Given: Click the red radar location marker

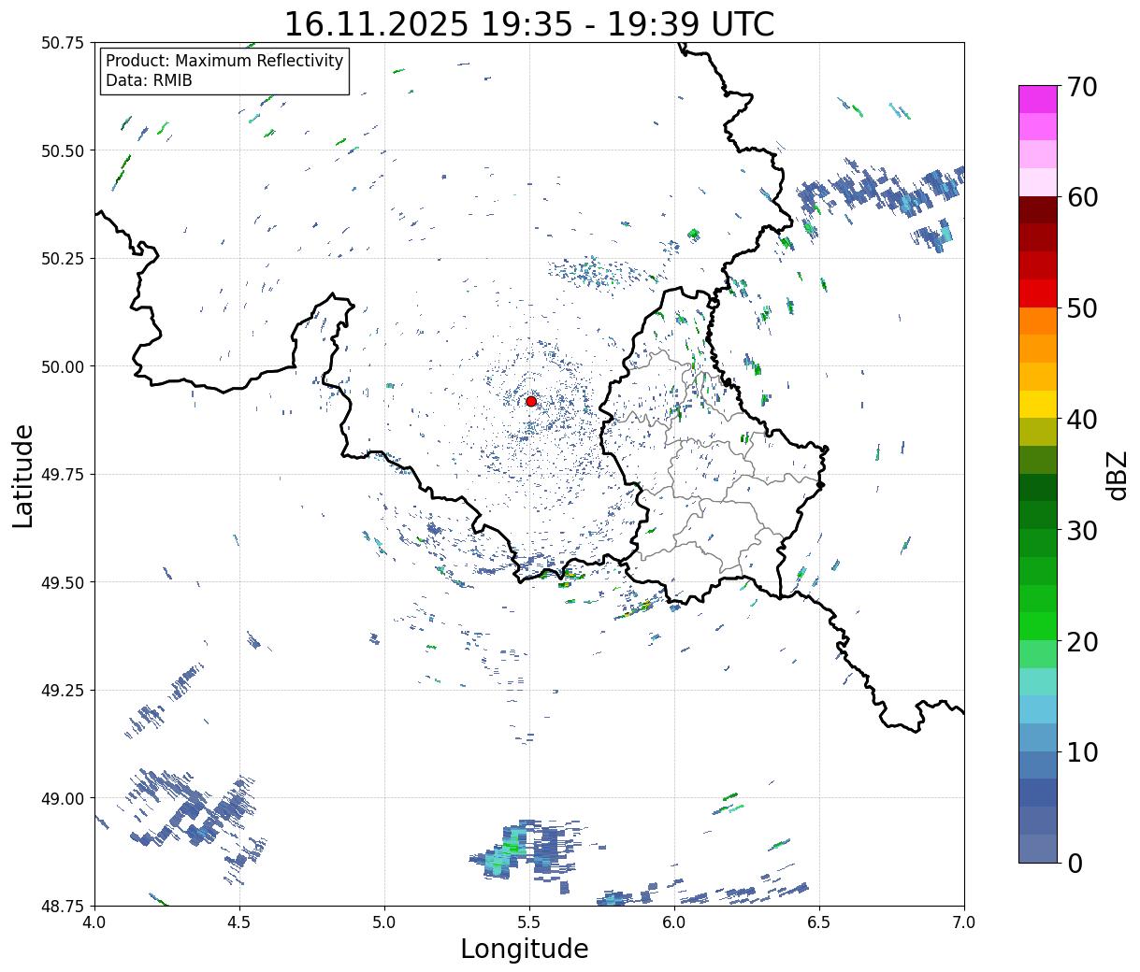Looking at the screenshot, I should 531,401.
